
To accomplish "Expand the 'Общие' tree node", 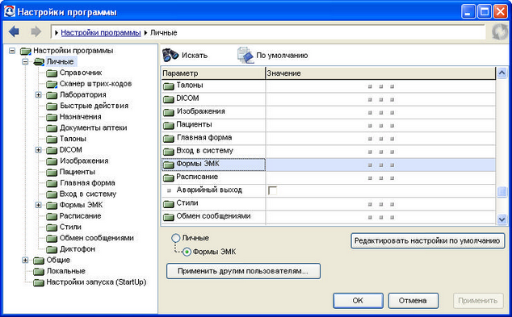I will pos(25,260).
